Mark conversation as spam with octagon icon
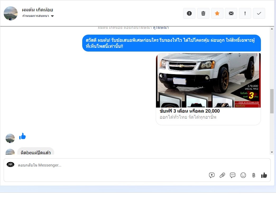276x199 pixels. pos(189,13)
